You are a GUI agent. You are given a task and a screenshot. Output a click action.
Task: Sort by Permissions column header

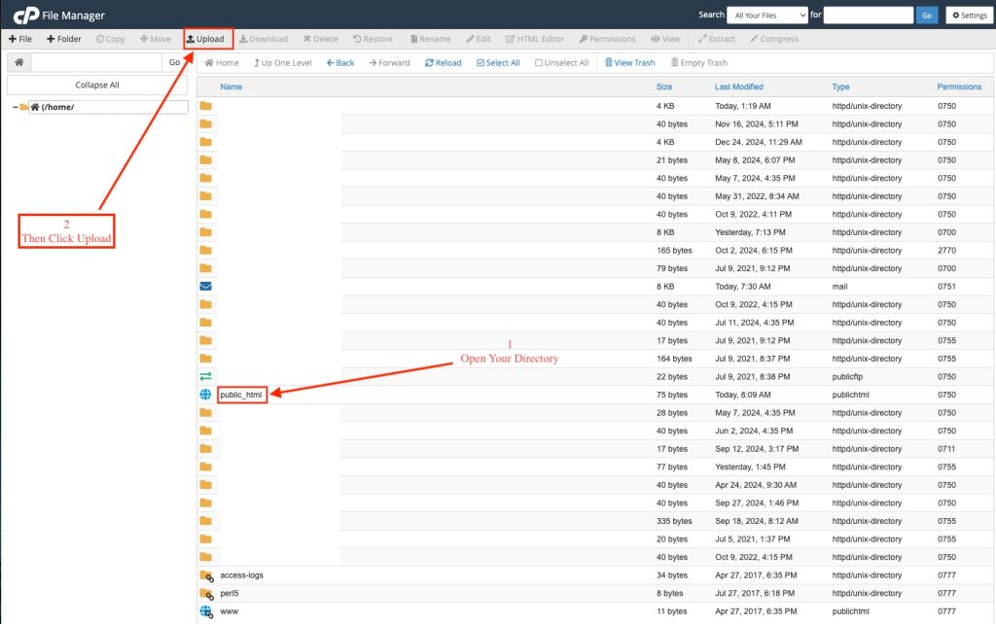[959, 87]
